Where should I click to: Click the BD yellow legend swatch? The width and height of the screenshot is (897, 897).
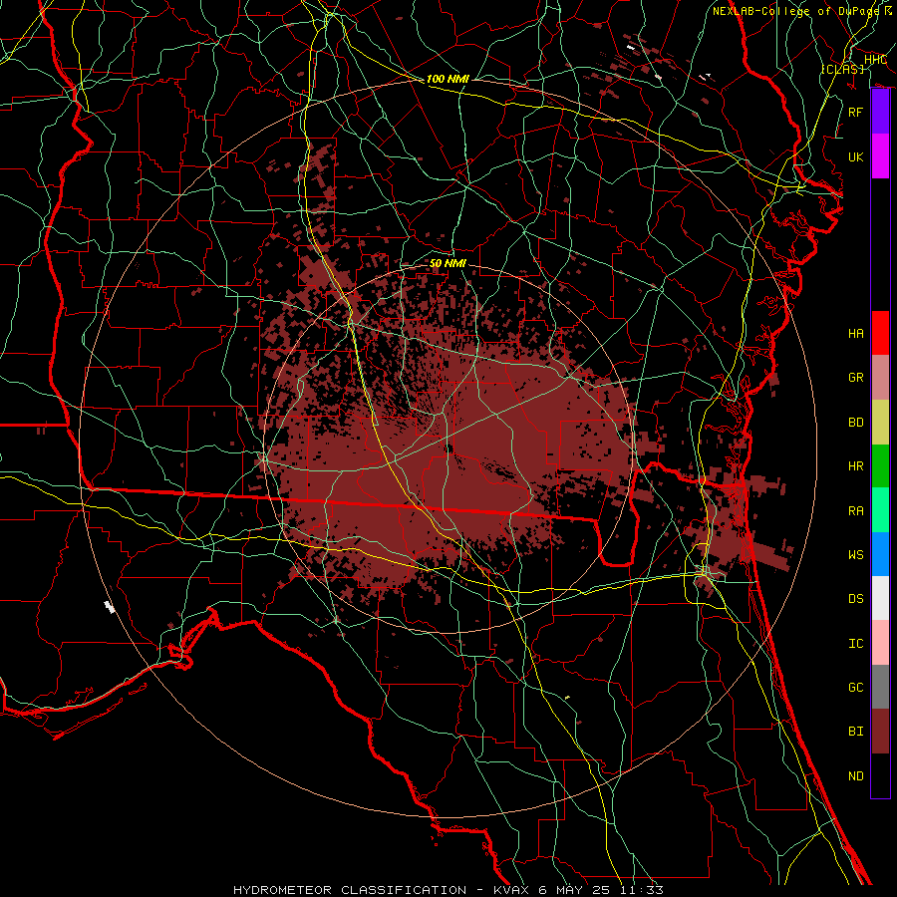[880, 423]
